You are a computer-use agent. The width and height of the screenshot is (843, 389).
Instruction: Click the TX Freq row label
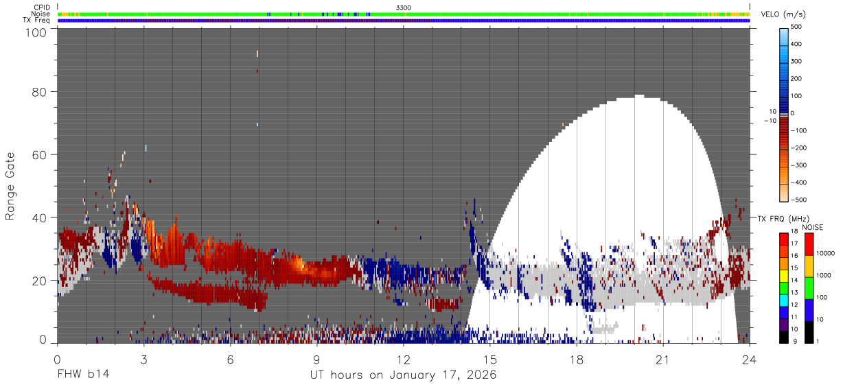pyautogui.click(x=37, y=21)
